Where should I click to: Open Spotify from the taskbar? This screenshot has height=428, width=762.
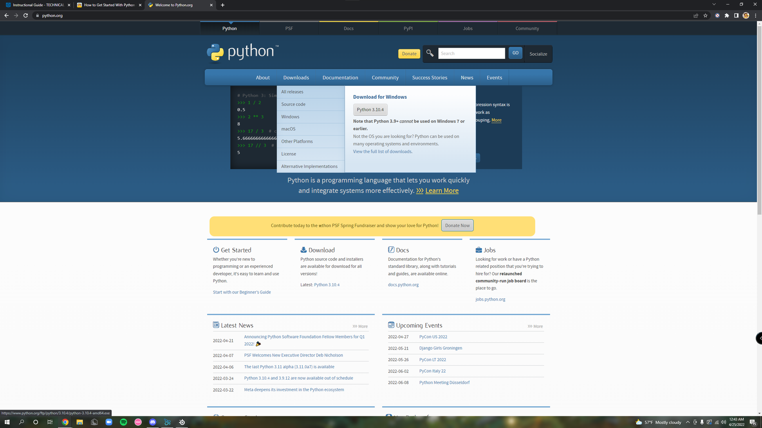point(124,422)
